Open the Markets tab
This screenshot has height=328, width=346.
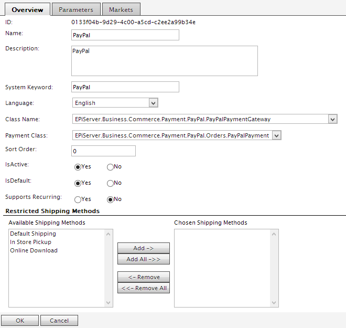coord(121,9)
